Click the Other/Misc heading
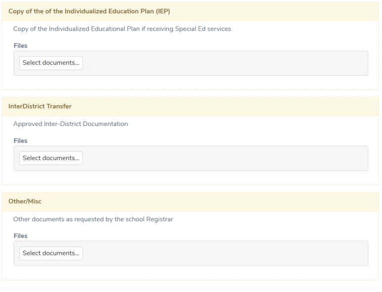This screenshot has width=382, height=292. tap(25, 202)
